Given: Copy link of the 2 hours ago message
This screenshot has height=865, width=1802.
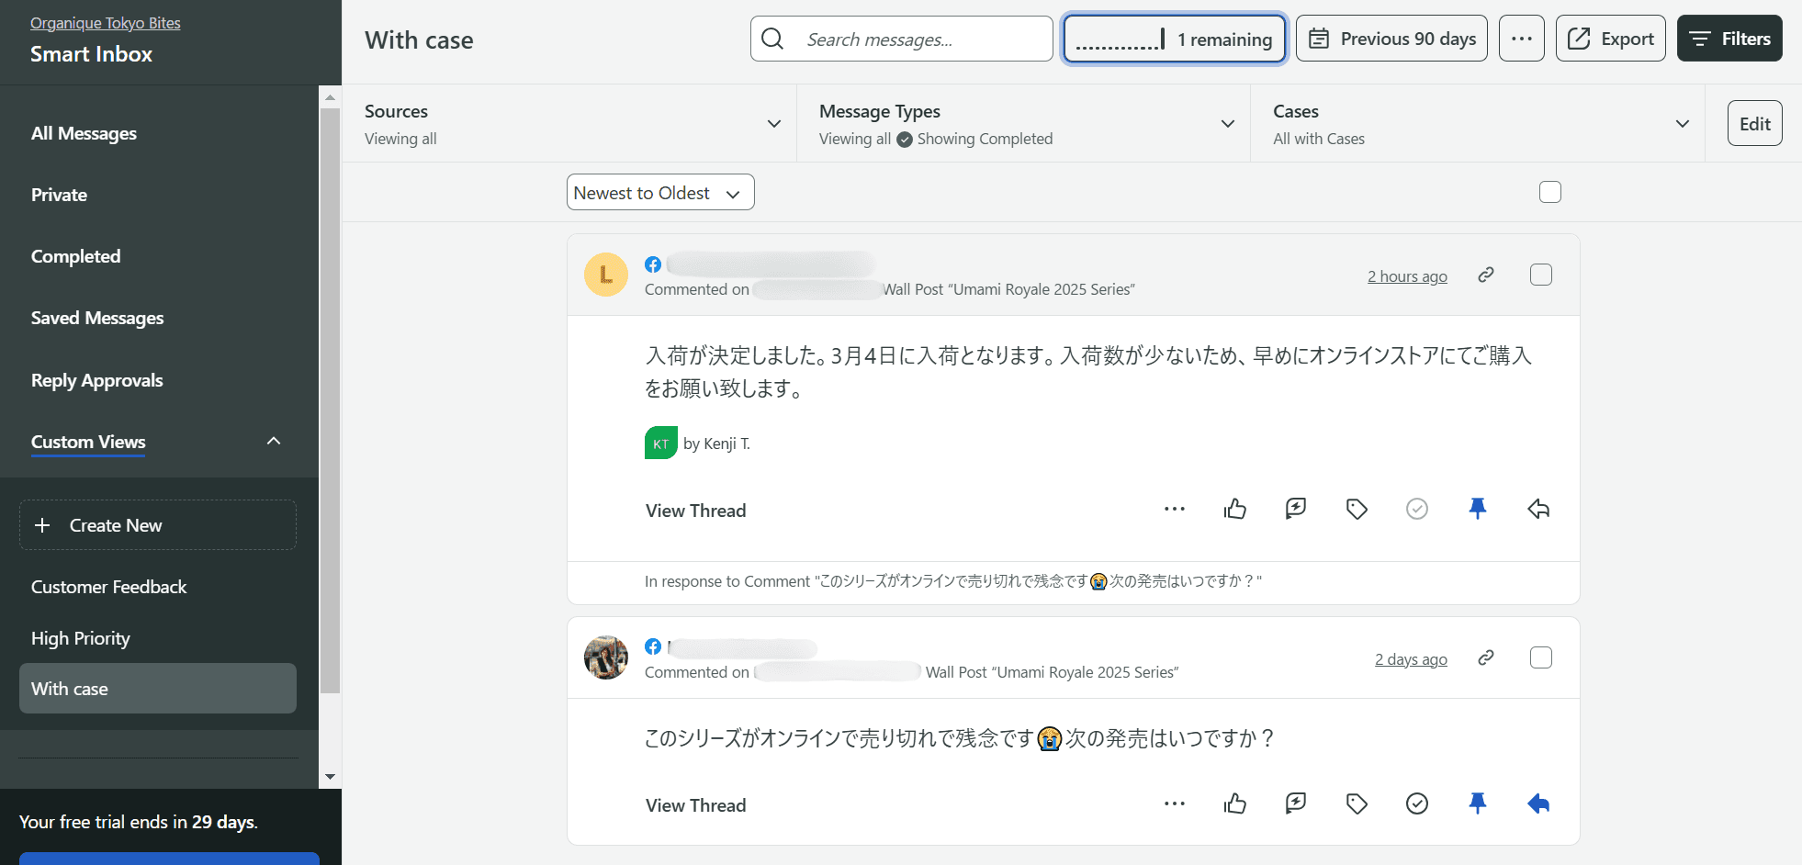Looking at the screenshot, I should click(1486, 275).
